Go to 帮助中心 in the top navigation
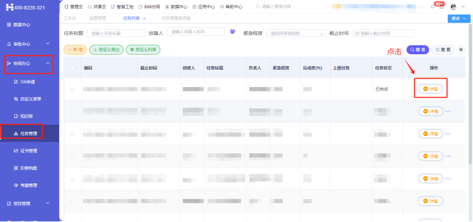This screenshot has height=222, width=473. (231, 7)
